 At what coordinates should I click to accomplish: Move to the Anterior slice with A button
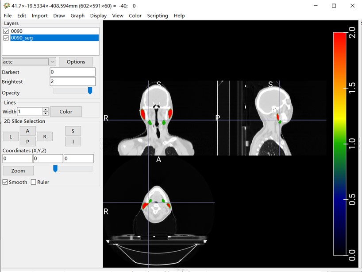coord(27,131)
